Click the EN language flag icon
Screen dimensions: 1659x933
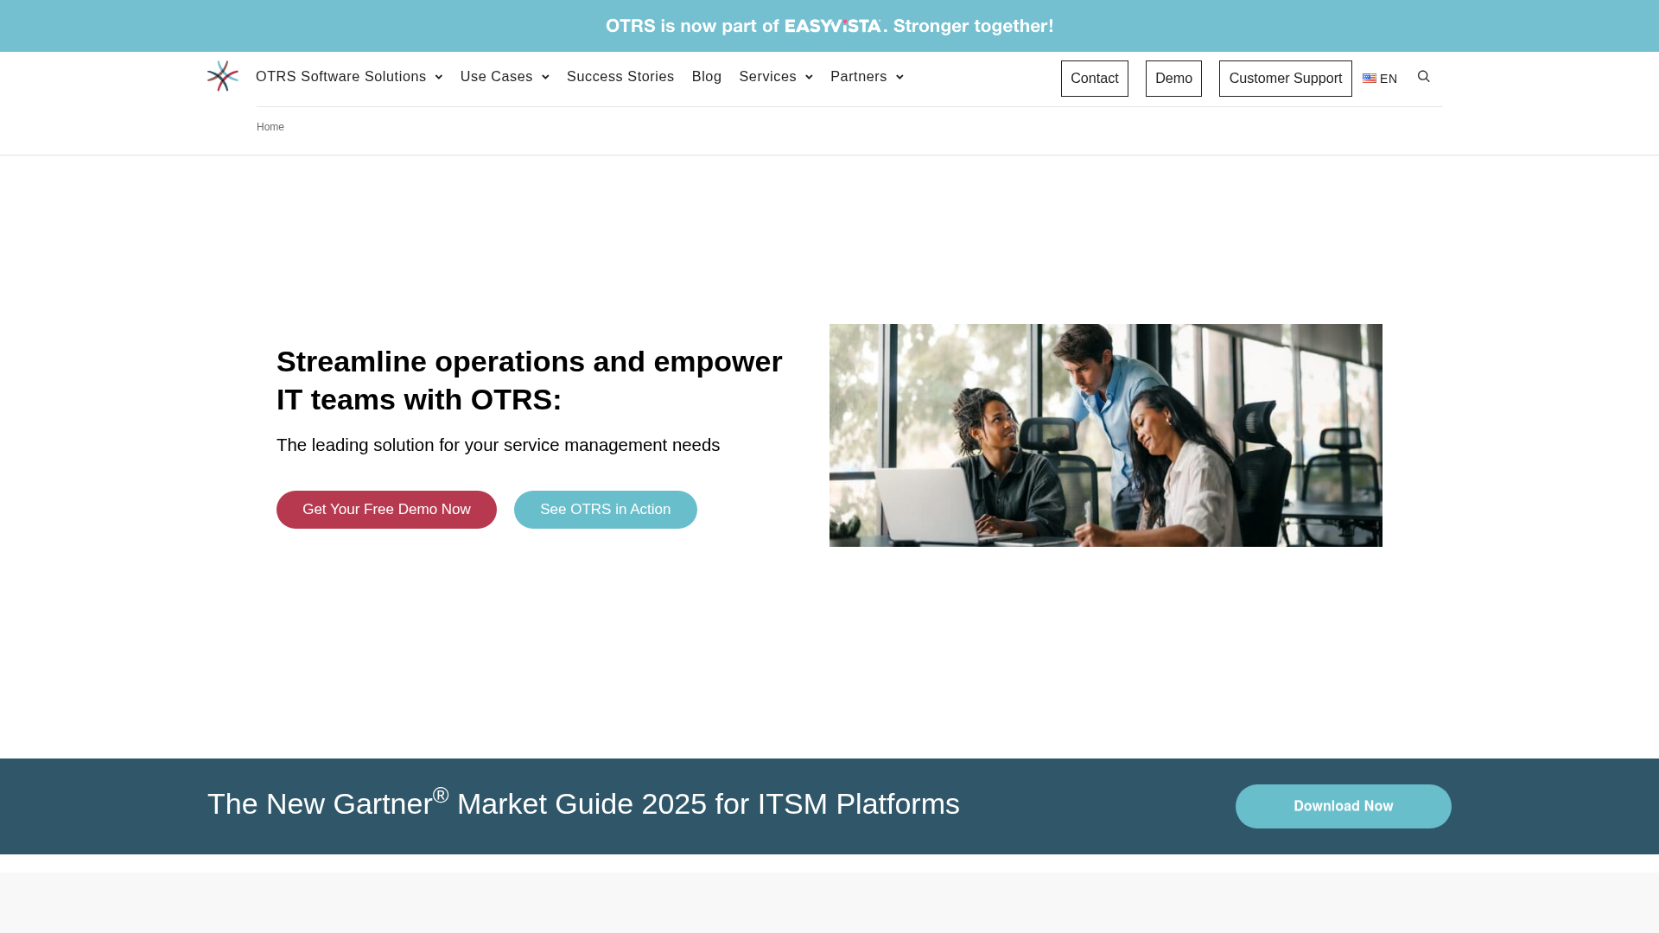[1369, 78]
